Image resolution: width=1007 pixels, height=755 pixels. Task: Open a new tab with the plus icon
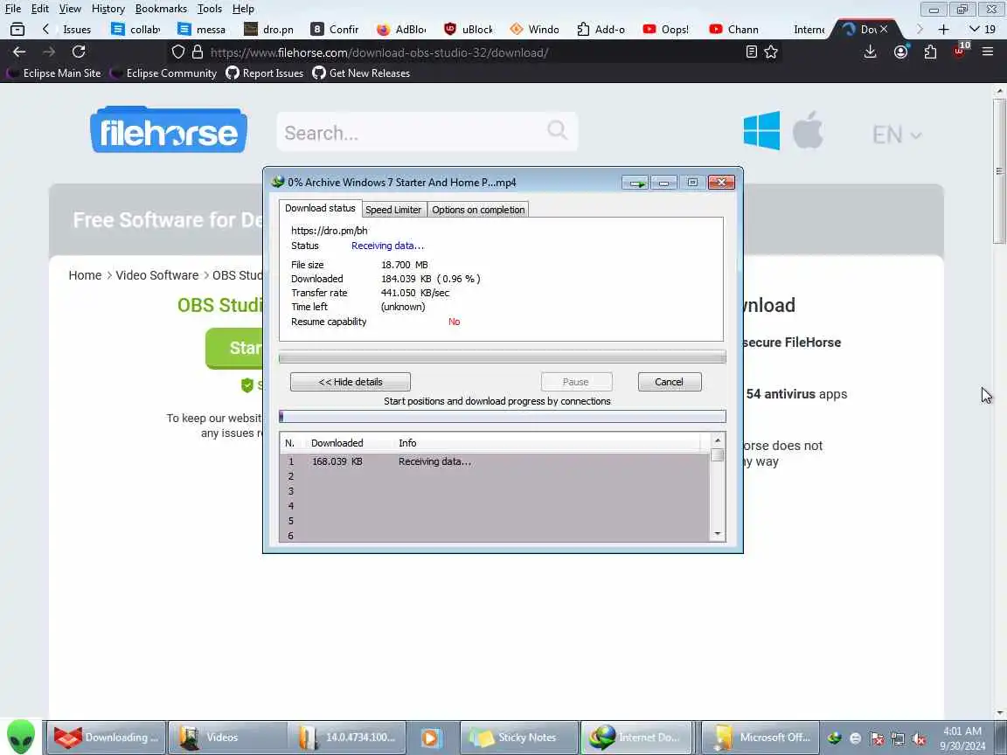tap(943, 30)
